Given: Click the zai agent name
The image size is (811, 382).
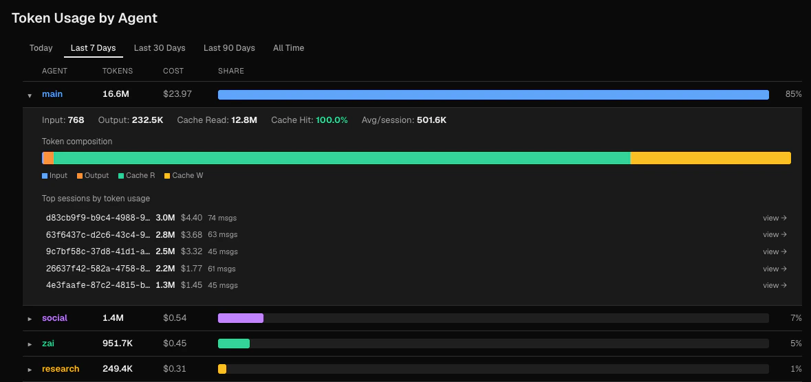Looking at the screenshot, I should pyautogui.click(x=48, y=344).
